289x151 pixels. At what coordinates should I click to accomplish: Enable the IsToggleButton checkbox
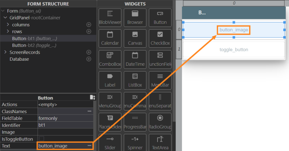click(x=42, y=139)
